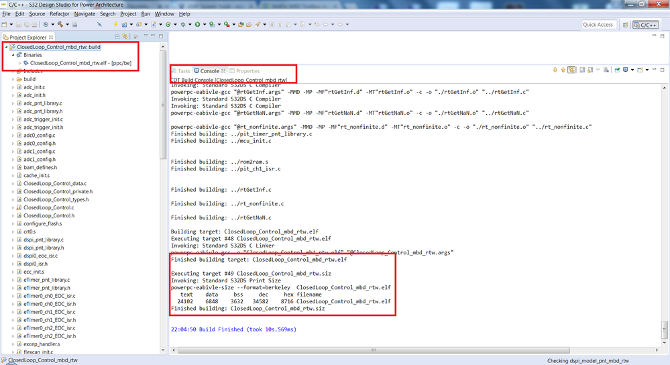Screen dimensions: 670x365
Task: Click the New C source file icon
Action: (x=154, y=24)
